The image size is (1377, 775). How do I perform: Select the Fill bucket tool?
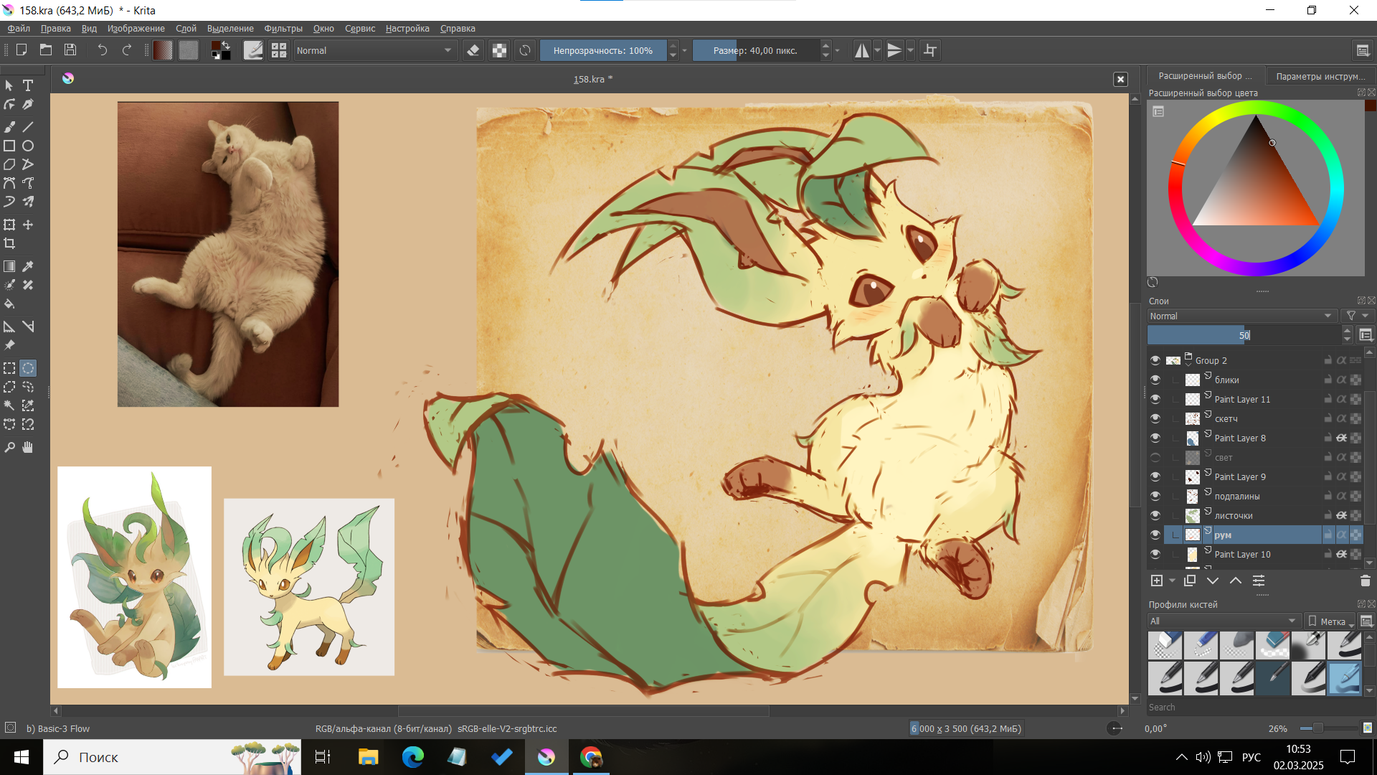click(9, 304)
